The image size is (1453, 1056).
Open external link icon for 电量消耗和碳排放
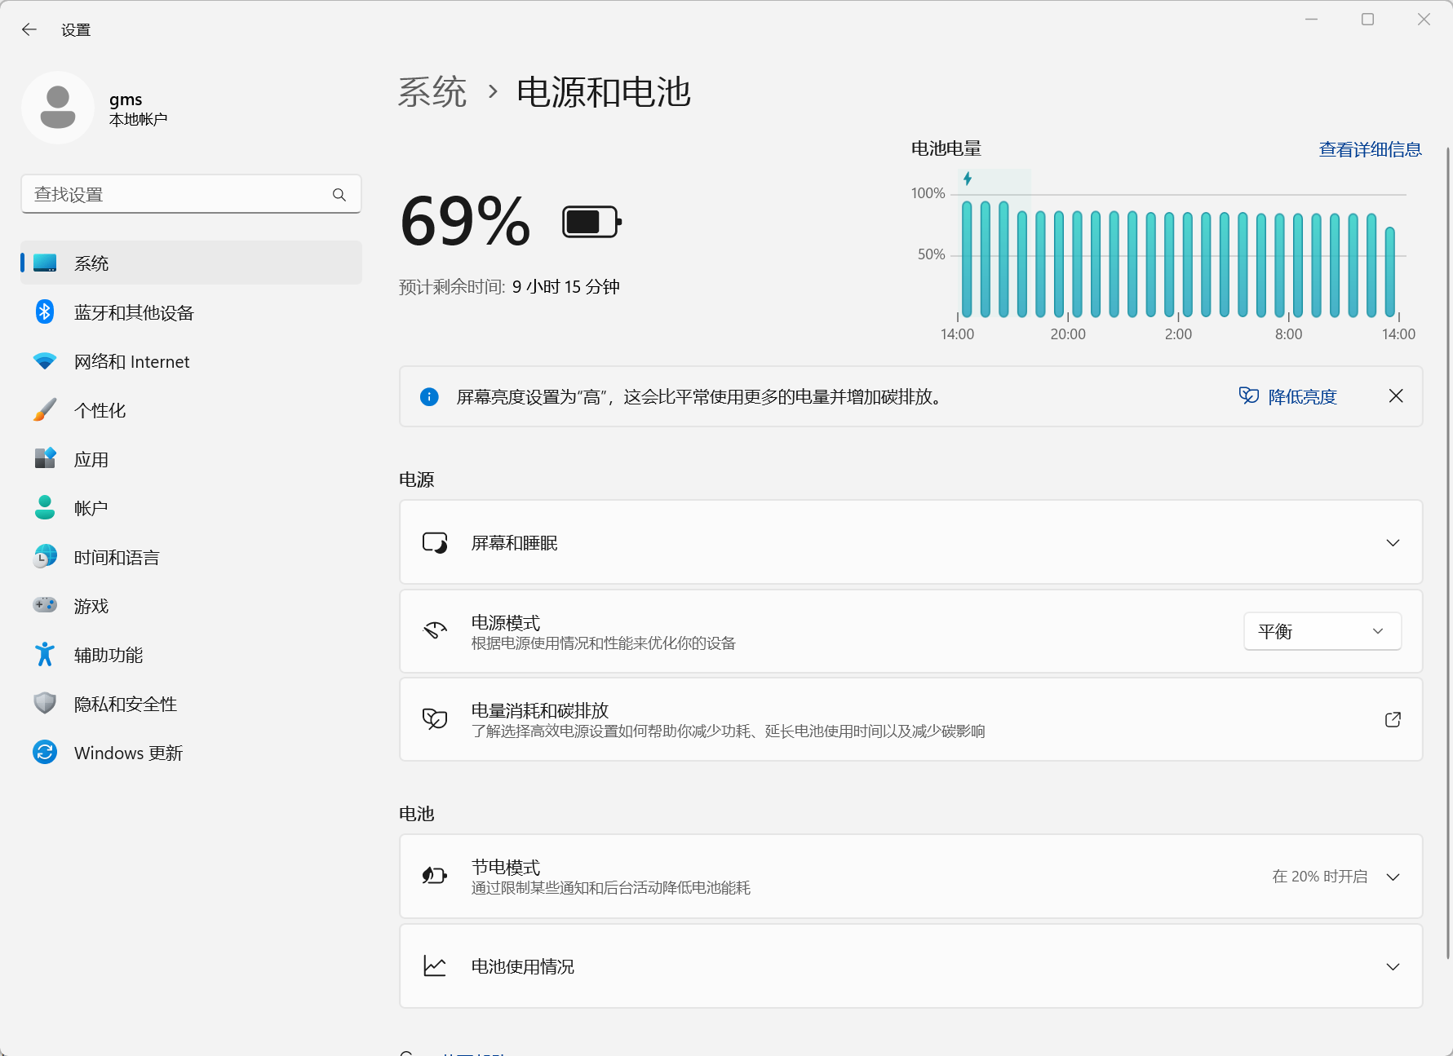(x=1393, y=719)
